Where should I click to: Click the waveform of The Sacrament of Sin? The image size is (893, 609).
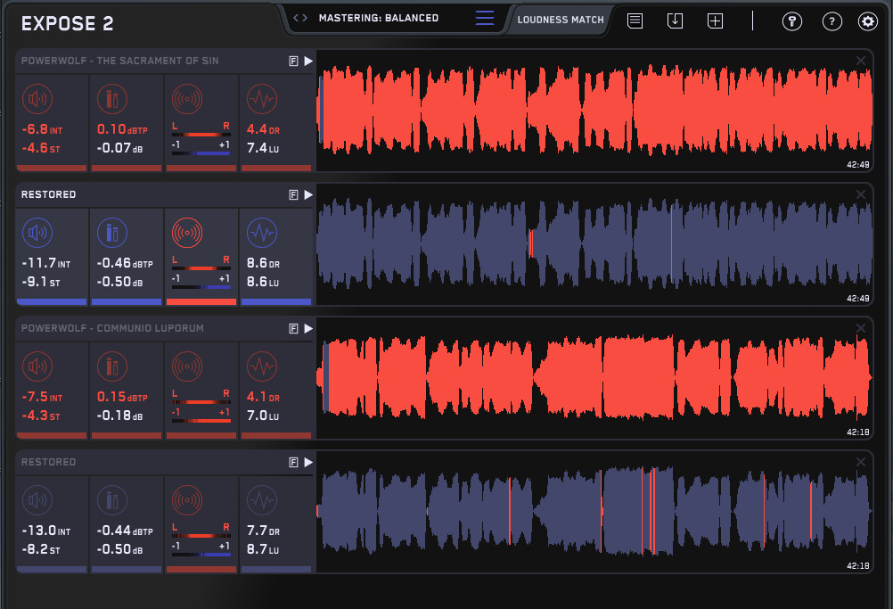(x=594, y=111)
